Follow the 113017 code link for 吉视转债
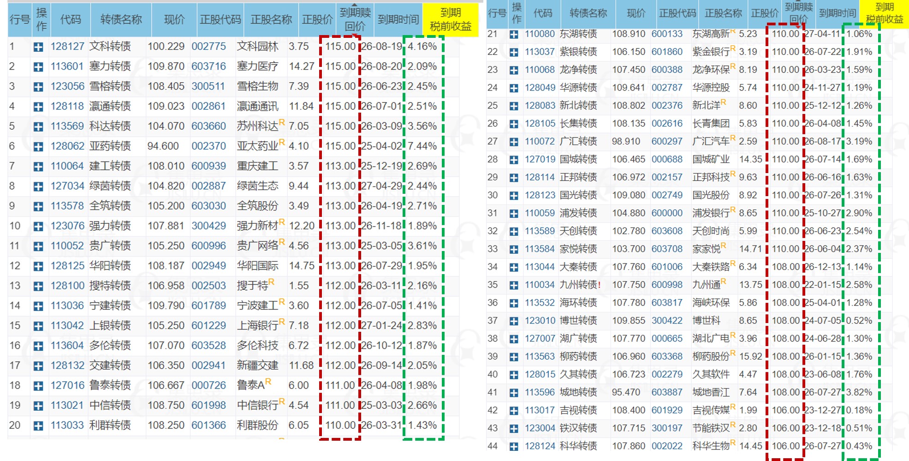 tap(540, 410)
